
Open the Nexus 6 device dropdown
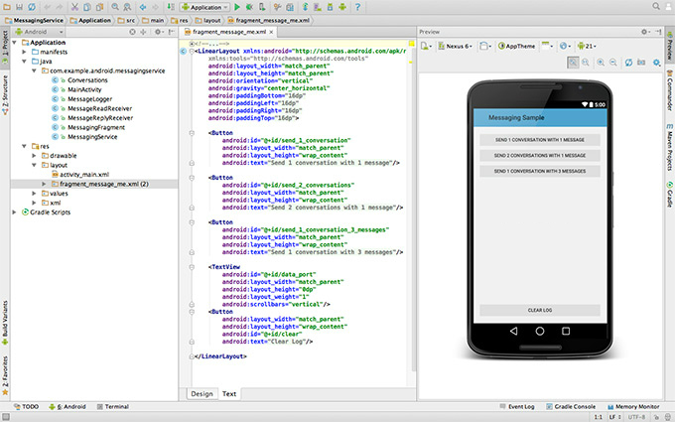(457, 46)
